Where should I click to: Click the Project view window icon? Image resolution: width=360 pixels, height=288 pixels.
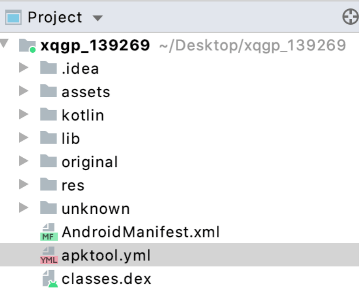pos(14,18)
